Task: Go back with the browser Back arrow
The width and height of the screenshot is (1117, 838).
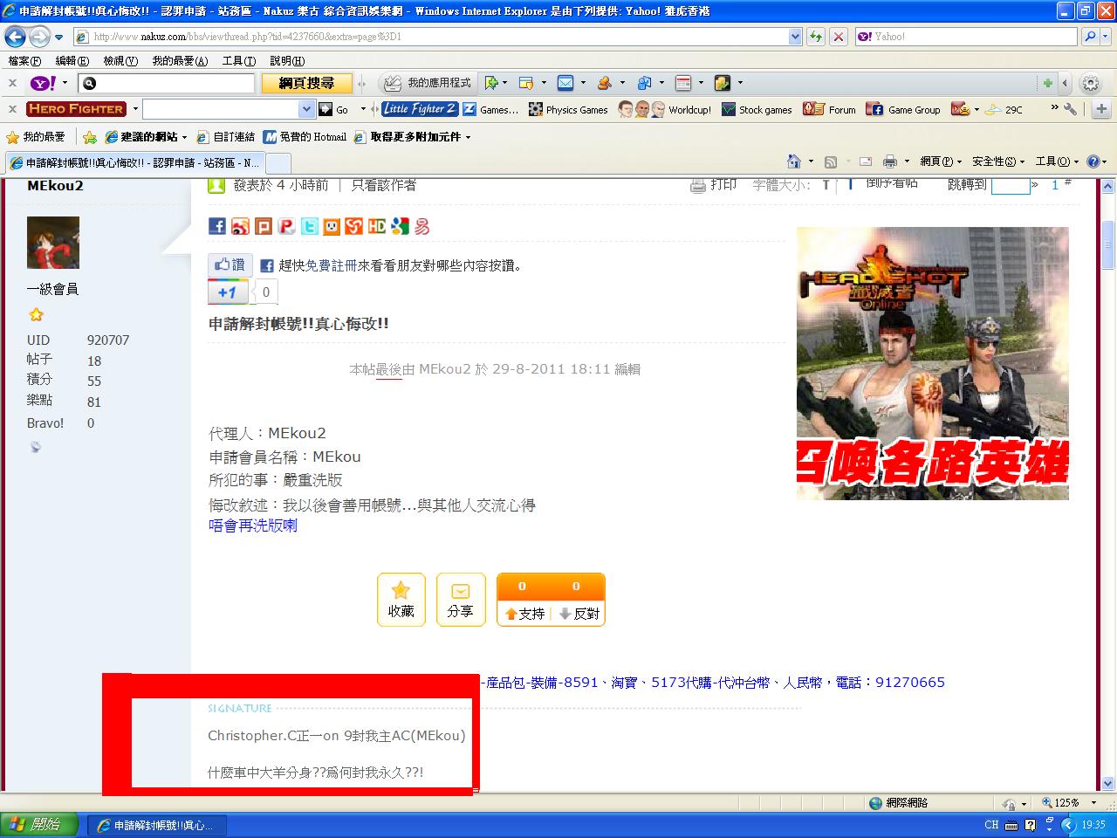Action: click(15, 37)
